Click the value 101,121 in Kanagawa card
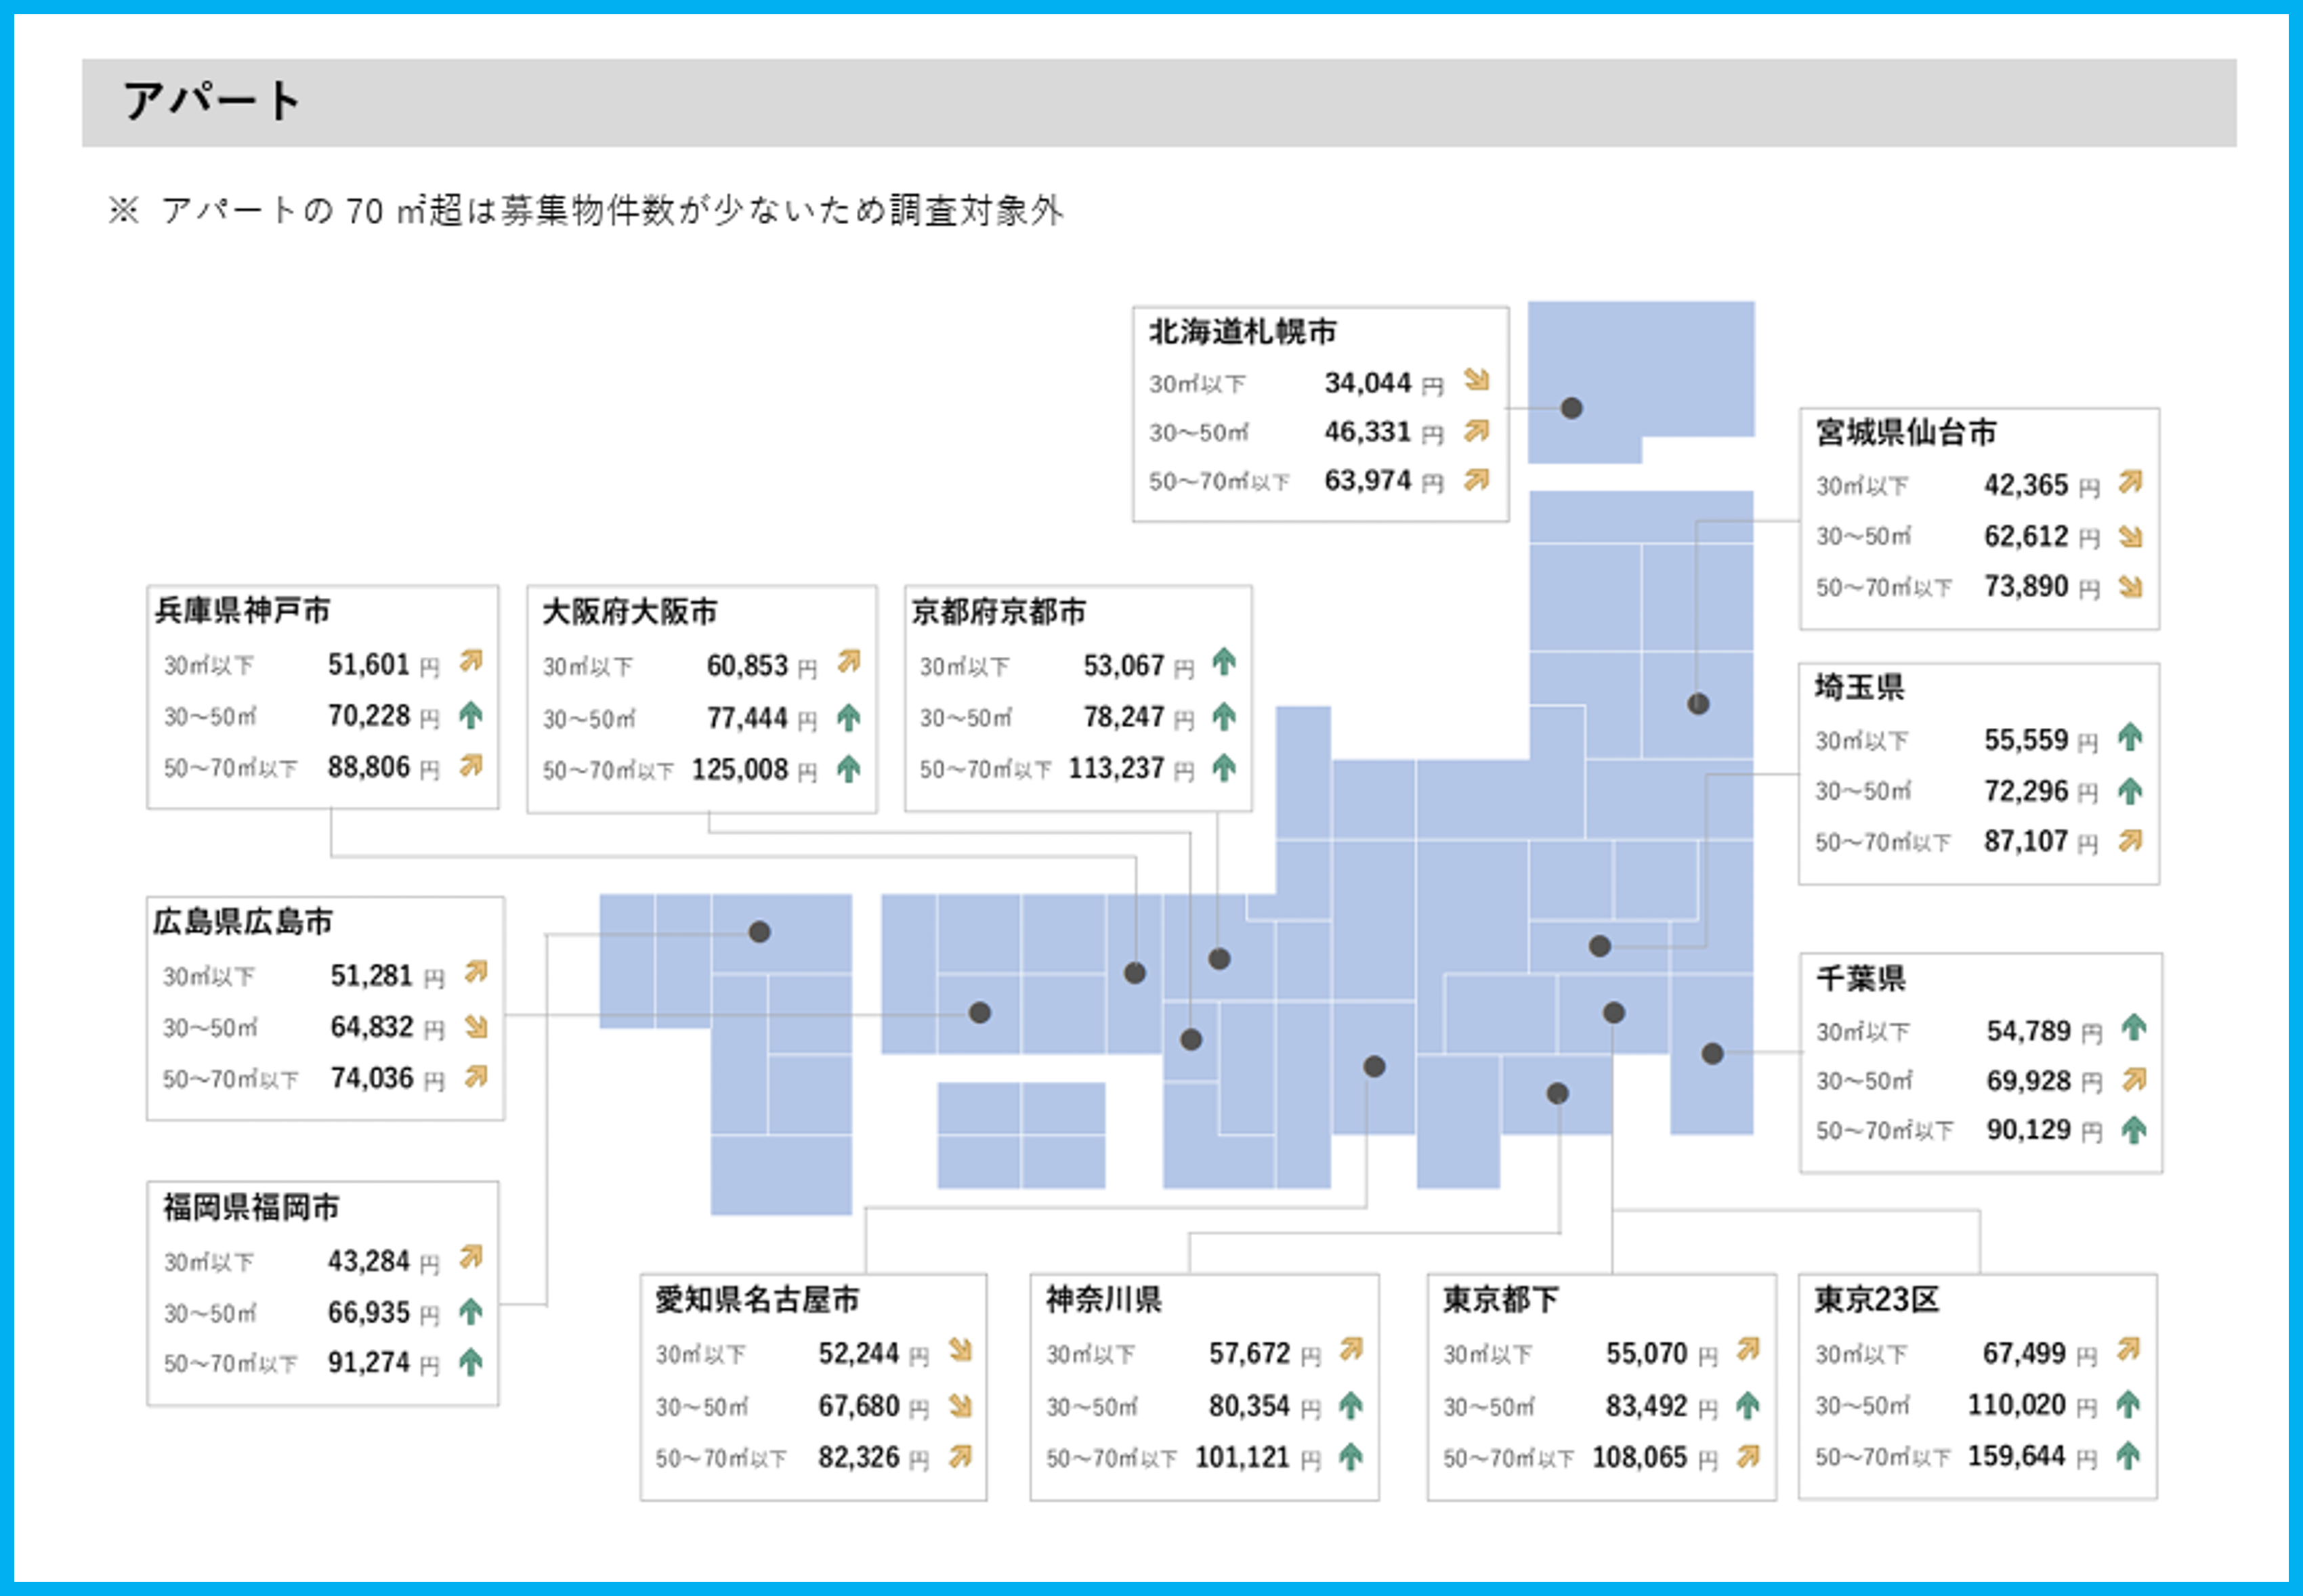 (x=1242, y=1457)
